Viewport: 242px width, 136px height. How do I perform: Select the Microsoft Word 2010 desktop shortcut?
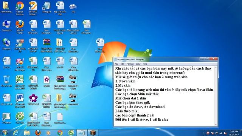(20, 101)
